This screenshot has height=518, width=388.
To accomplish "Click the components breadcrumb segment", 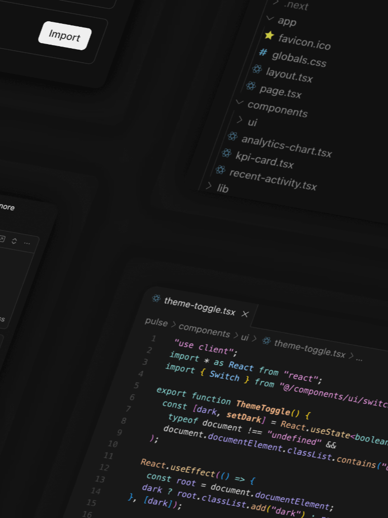I will coord(204,330).
